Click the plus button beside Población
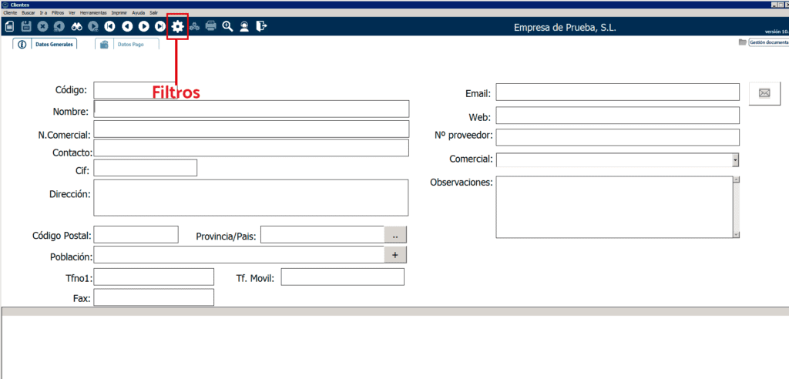Image resolution: width=789 pixels, height=379 pixels. [x=395, y=255]
